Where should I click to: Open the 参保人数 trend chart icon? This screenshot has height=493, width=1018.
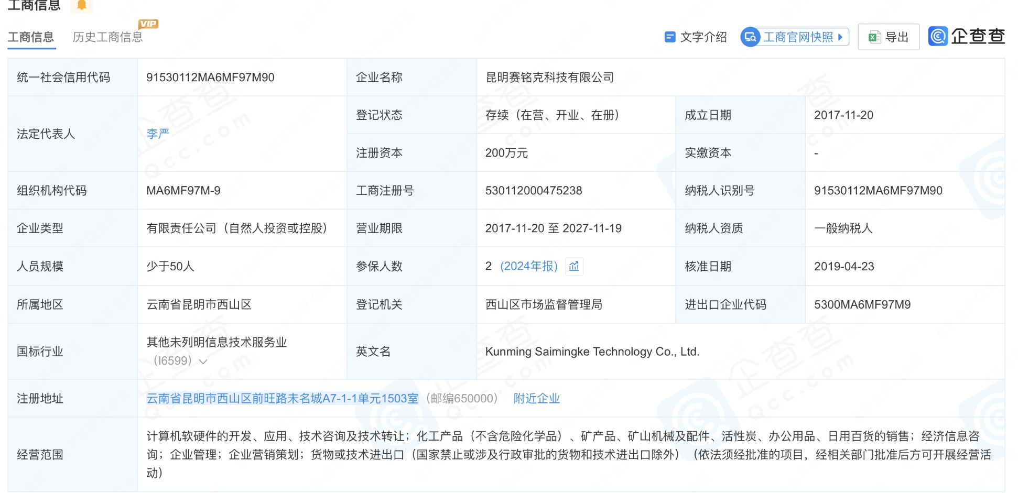point(574,266)
